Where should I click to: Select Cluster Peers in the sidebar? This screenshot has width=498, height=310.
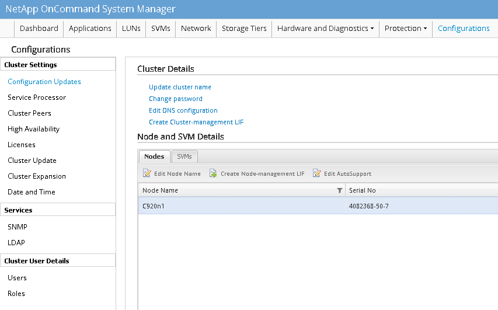click(29, 113)
